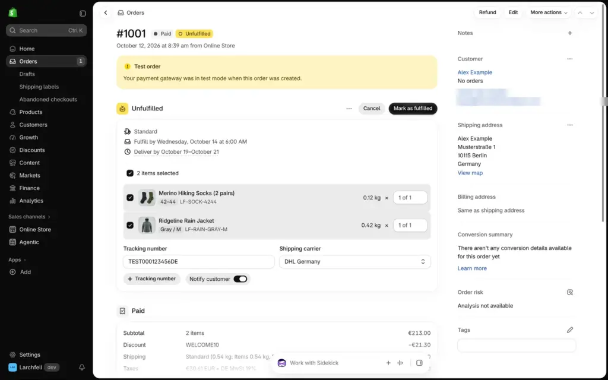
Task: Click the Edit button
Action: pos(513,12)
